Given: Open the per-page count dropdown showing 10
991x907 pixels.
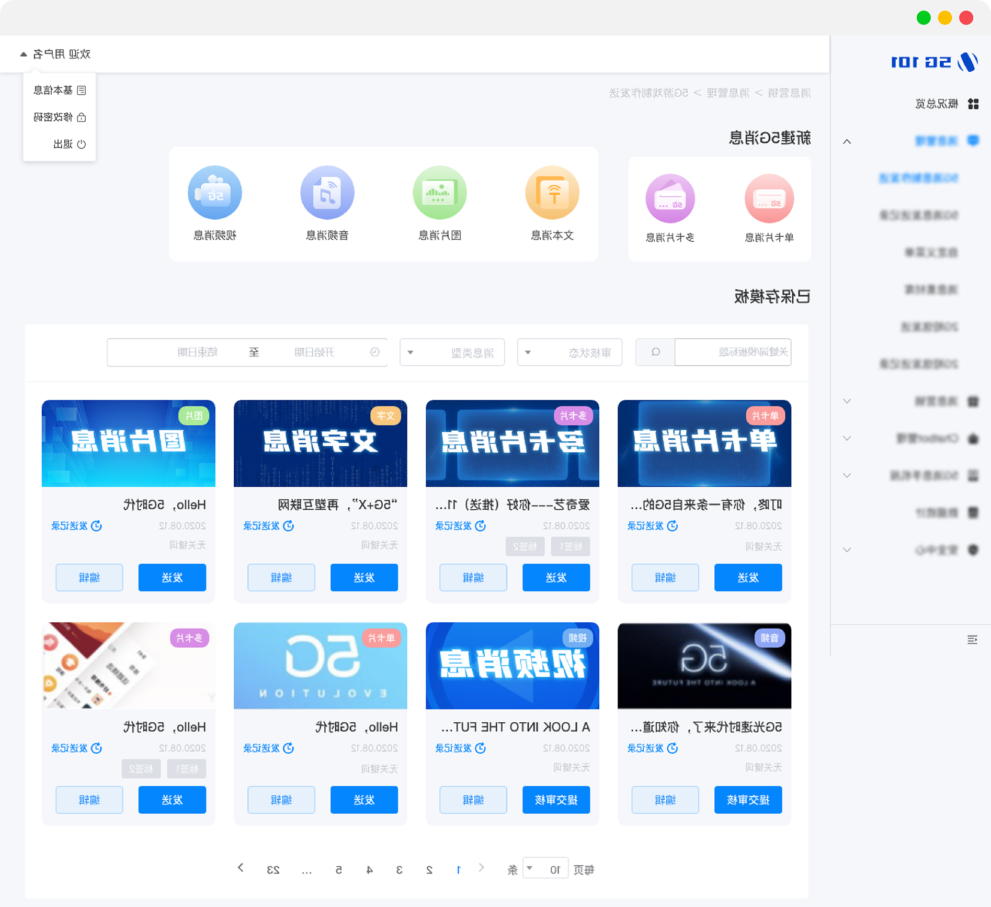Looking at the screenshot, I should (545, 869).
